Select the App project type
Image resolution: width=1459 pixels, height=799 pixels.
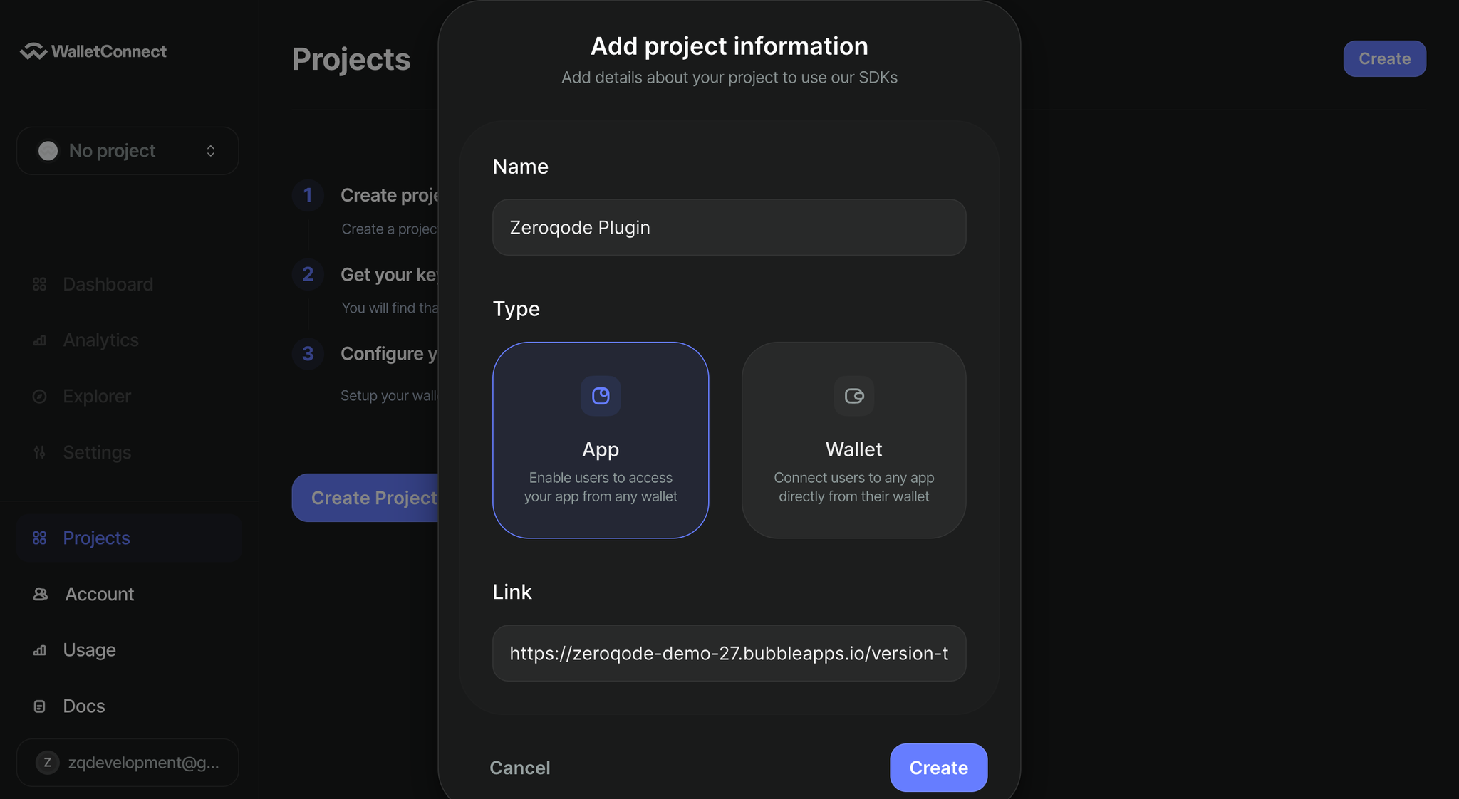tap(601, 440)
